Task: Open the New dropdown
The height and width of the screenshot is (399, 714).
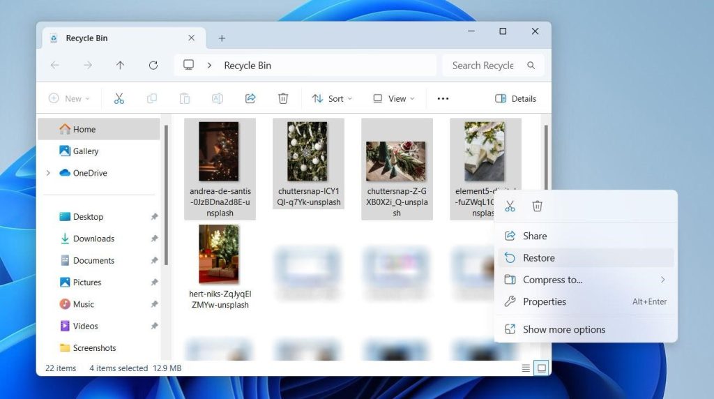Action: click(69, 98)
